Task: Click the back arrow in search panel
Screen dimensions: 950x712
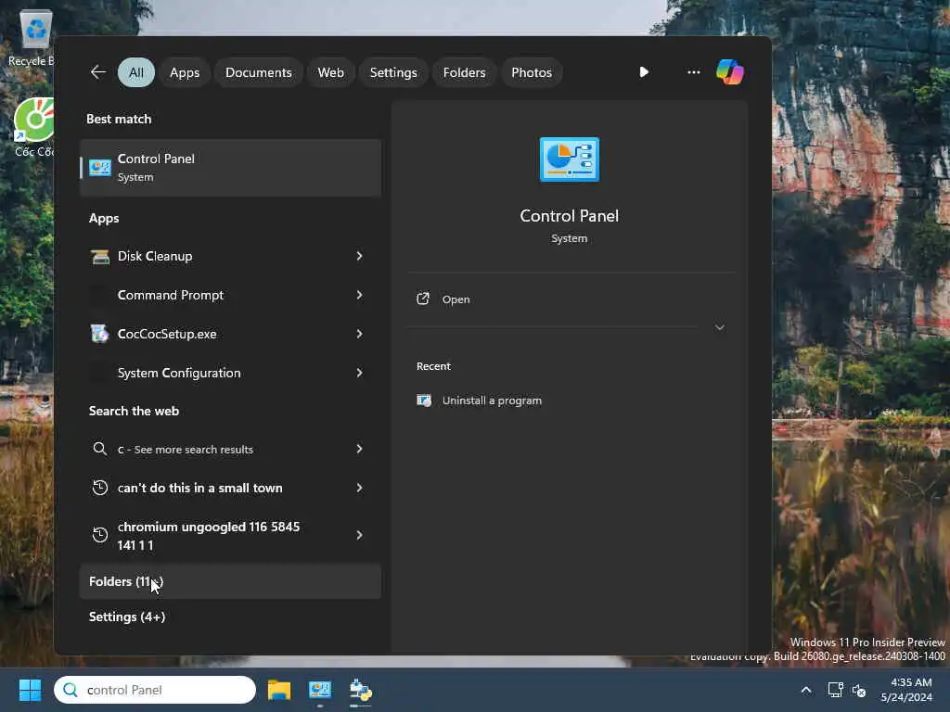Action: [98, 72]
